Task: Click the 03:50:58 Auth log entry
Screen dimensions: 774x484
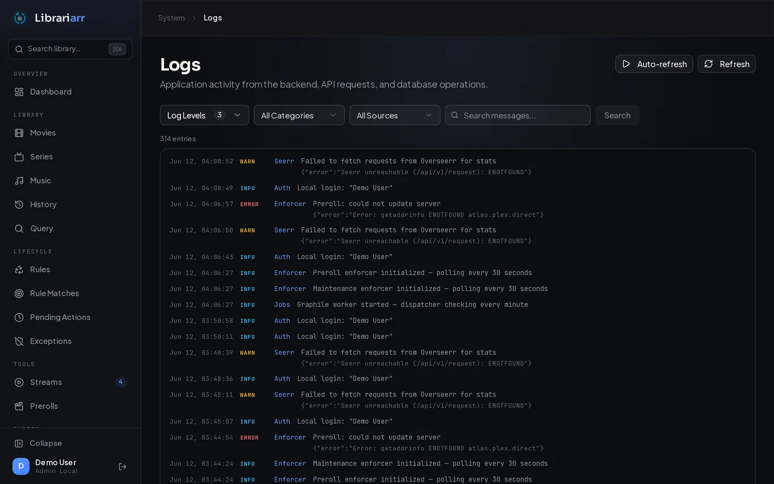Action: pyautogui.click(x=458, y=321)
